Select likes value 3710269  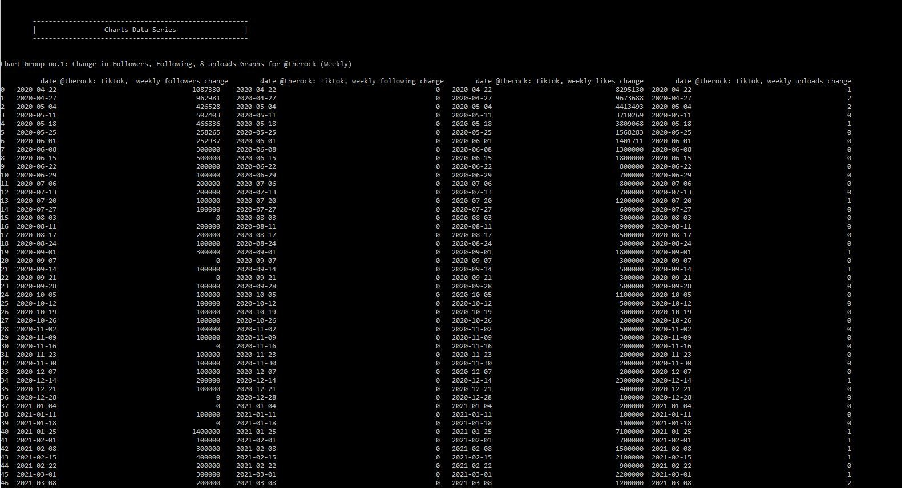click(629, 115)
